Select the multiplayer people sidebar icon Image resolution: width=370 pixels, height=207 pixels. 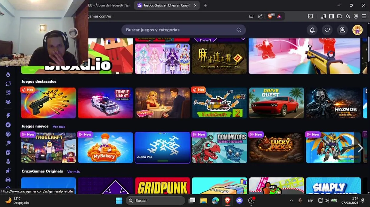(x=8, y=102)
